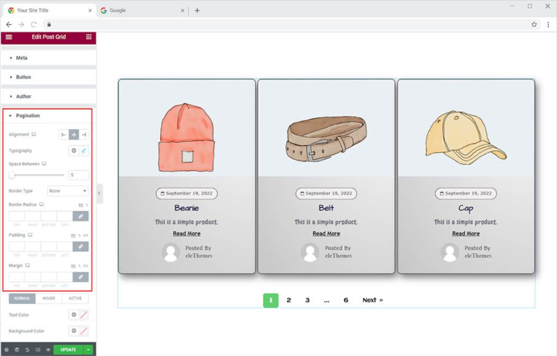Screen dimensions: 557x356
Task: Click the Space Between value field
Action: (78, 175)
